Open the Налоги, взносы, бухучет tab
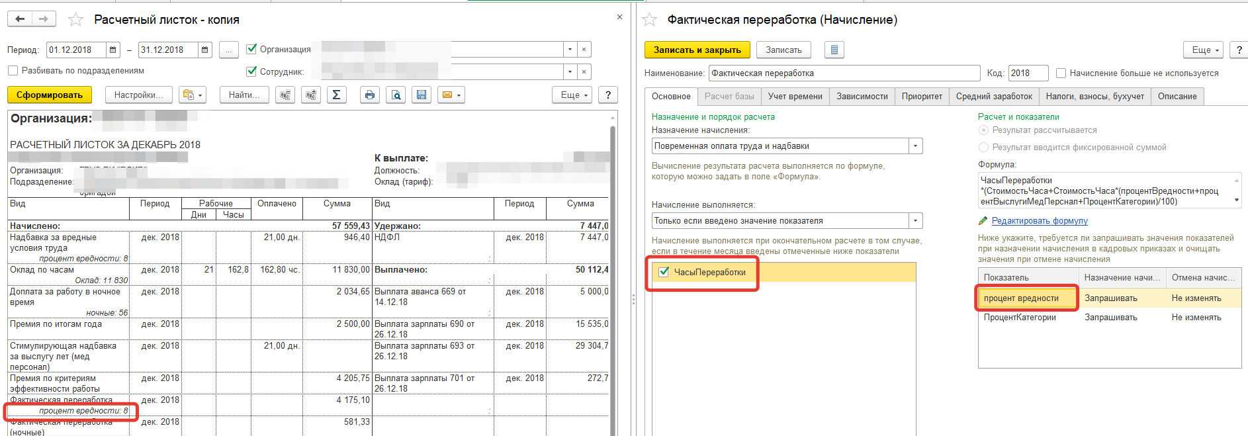The image size is (1248, 436). pos(1095,97)
